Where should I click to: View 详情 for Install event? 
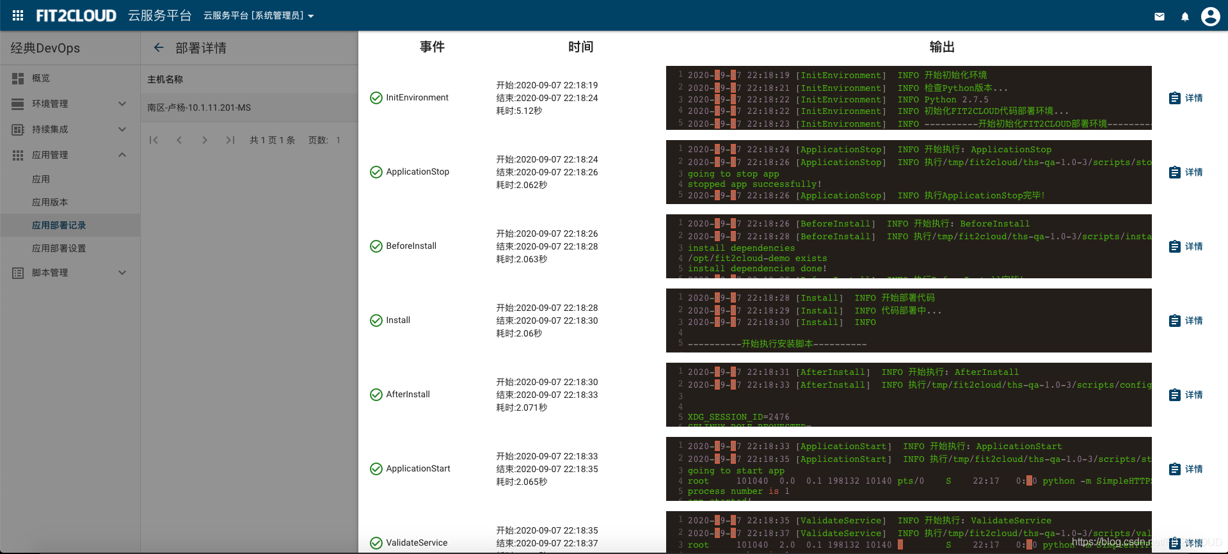click(x=1186, y=321)
